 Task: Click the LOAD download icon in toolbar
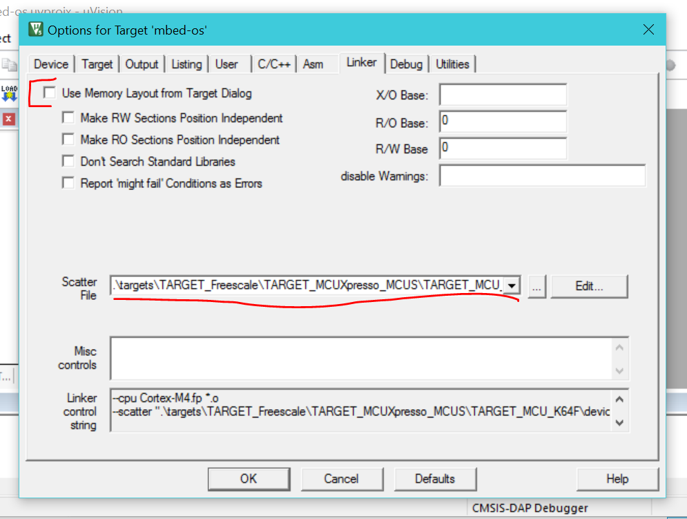click(9, 93)
